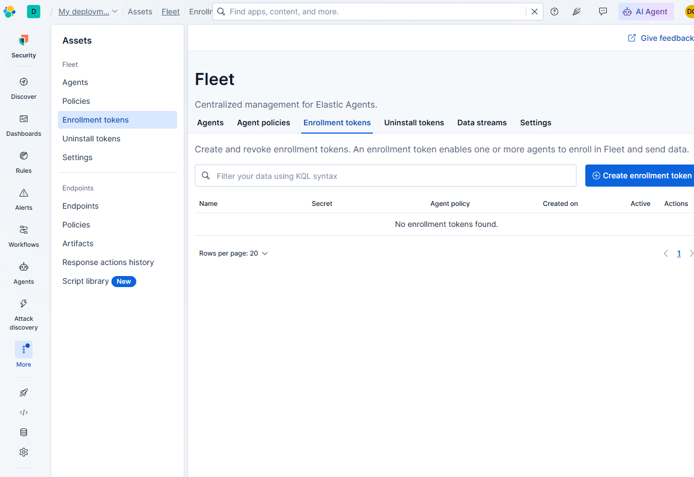Click the Elastic logo in the header
Image resolution: width=694 pixels, height=477 pixels.
(9, 12)
